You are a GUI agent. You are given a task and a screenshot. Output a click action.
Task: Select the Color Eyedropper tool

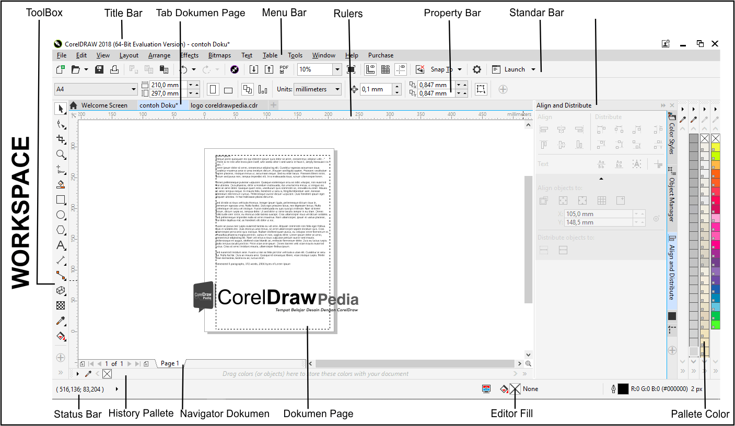pyautogui.click(x=61, y=321)
